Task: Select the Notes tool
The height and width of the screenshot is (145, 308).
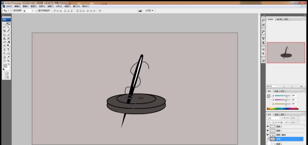Action: 4,57
